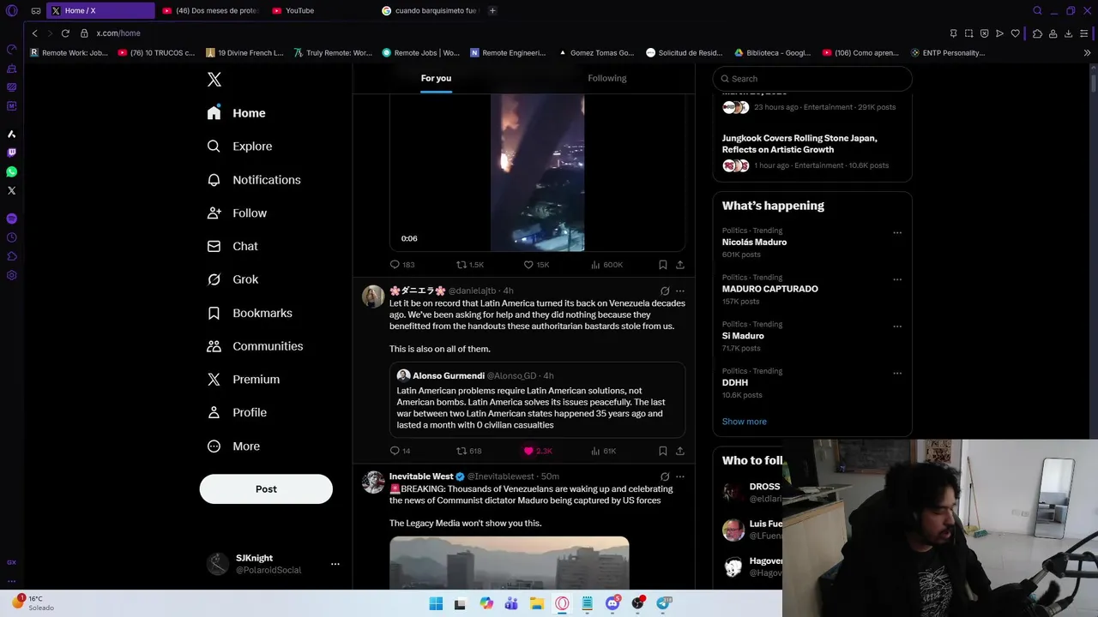Open more options for Nicolás Maduro trend
1098x617 pixels.
[x=897, y=232]
